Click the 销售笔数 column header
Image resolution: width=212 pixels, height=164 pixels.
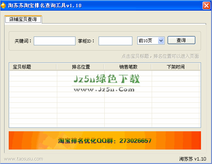128,67
